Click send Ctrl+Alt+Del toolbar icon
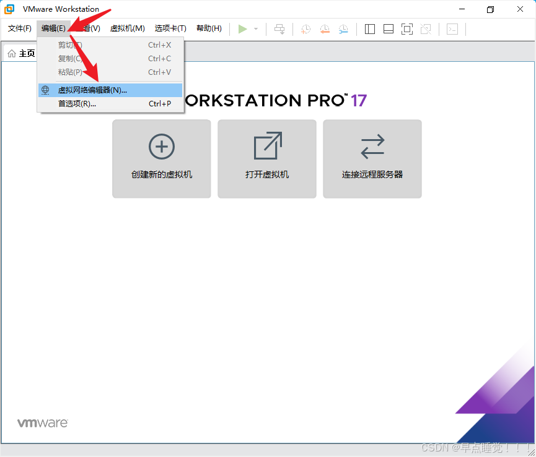Screen dimensions: 536x457 coord(279,29)
